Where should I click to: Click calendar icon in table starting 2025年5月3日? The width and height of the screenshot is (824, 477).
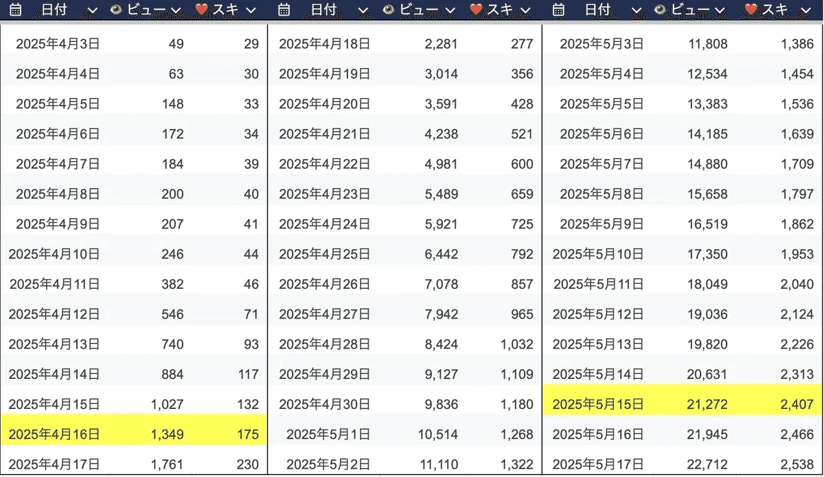coord(559,10)
